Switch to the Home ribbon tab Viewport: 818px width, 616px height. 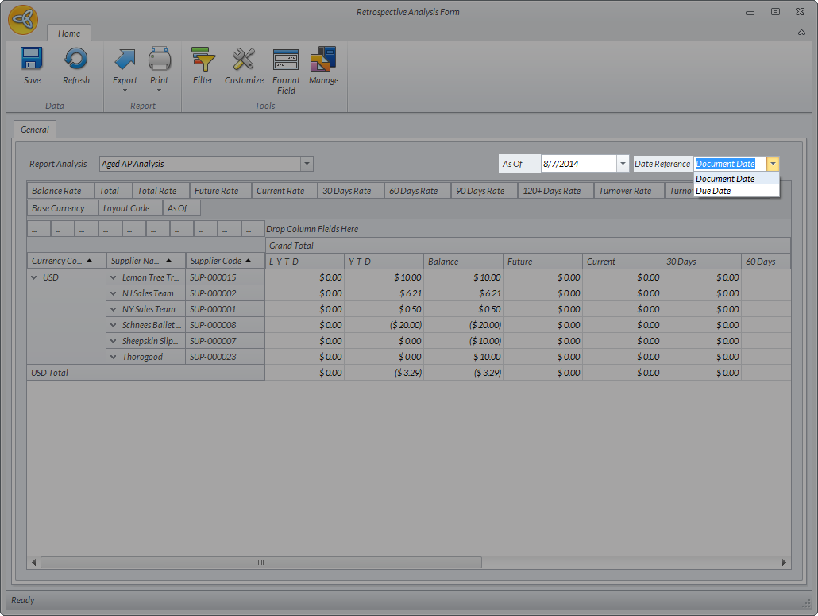[x=69, y=33]
